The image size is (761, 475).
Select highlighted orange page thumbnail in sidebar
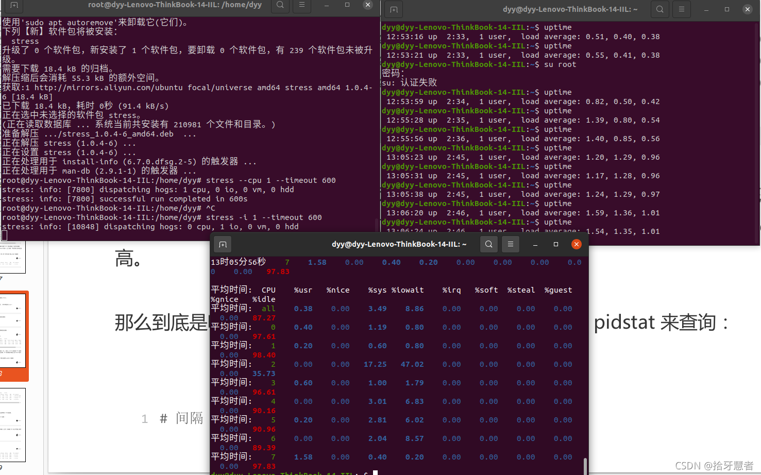(x=12, y=331)
